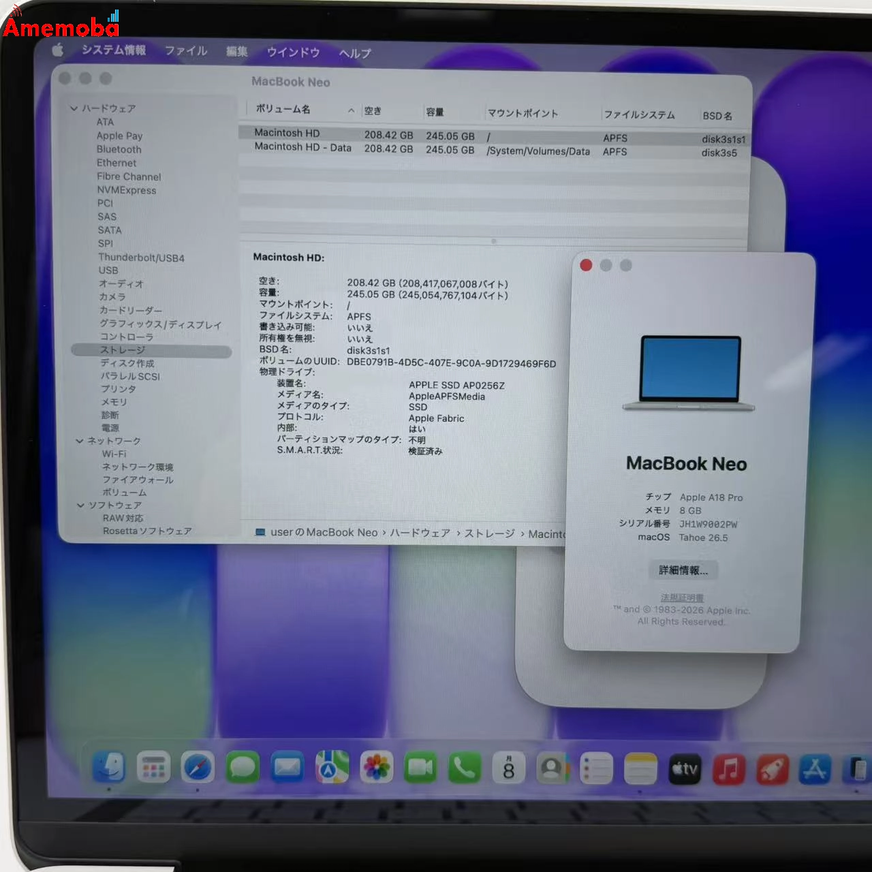Viewport: 872px width, 872px height.
Task: Open the ウインドウ menu
Action: pos(293,52)
